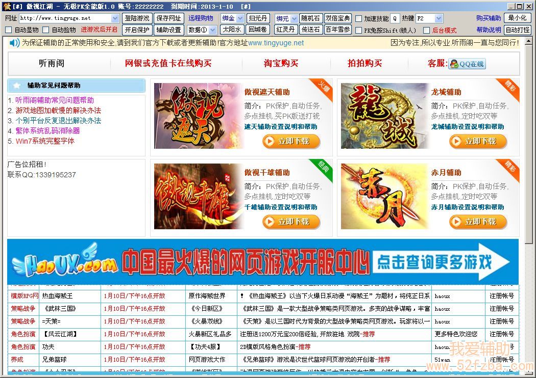The width and height of the screenshot is (536, 378).
Task: Download 赤月辅助 via 立即下载
Action: click(478, 222)
